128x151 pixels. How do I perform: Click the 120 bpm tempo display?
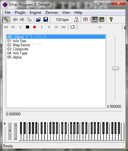(62, 20)
